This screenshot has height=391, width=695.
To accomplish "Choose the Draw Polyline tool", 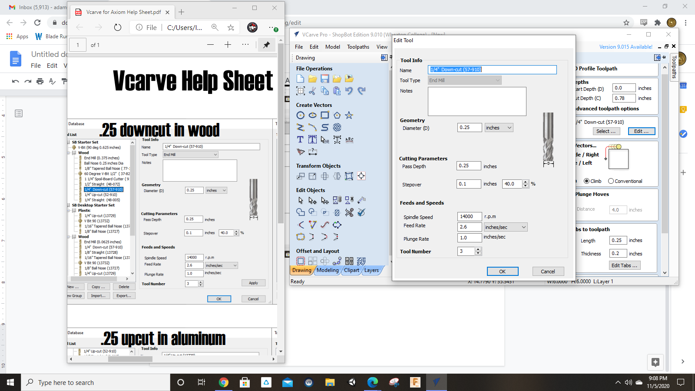I will pos(300,127).
